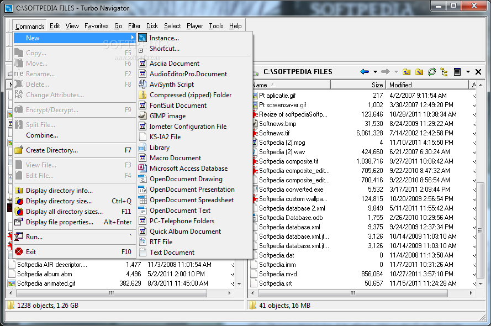This screenshot has height=326, width=491.
Task: Create a new RTF File
Action: (x=194, y=242)
